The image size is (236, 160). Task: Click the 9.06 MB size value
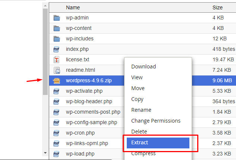[222, 80]
